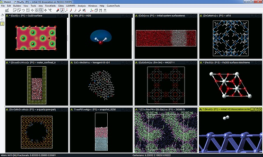The width and height of the screenshot is (263, 157).
Task: Select the zoom magnifier tool in toolbar
Action: [41, 10]
